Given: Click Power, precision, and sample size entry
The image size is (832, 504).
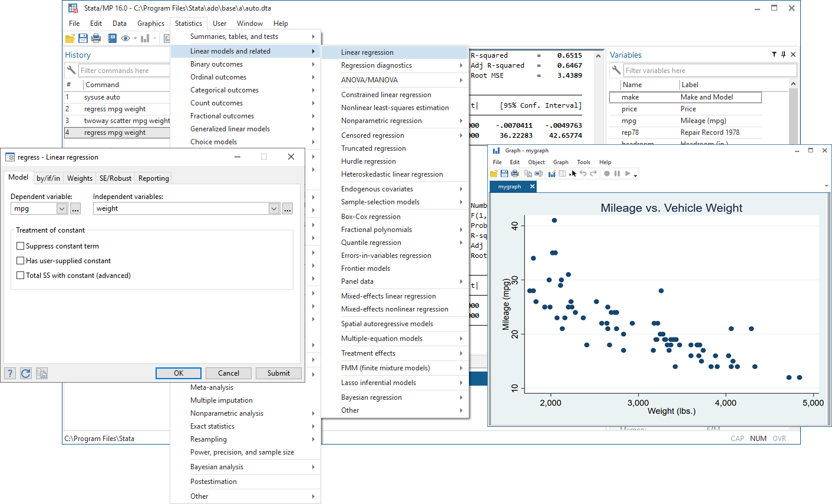Looking at the screenshot, I should [246, 452].
